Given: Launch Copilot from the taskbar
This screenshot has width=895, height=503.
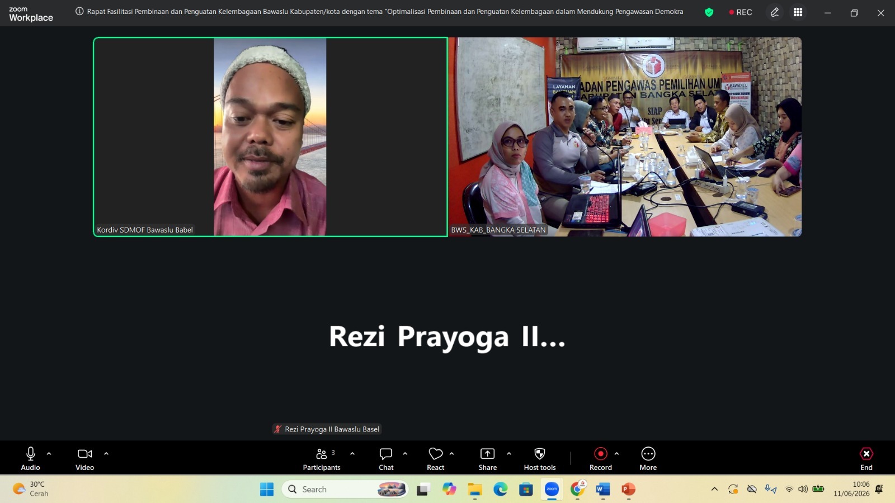Looking at the screenshot, I should pos(449,490).
